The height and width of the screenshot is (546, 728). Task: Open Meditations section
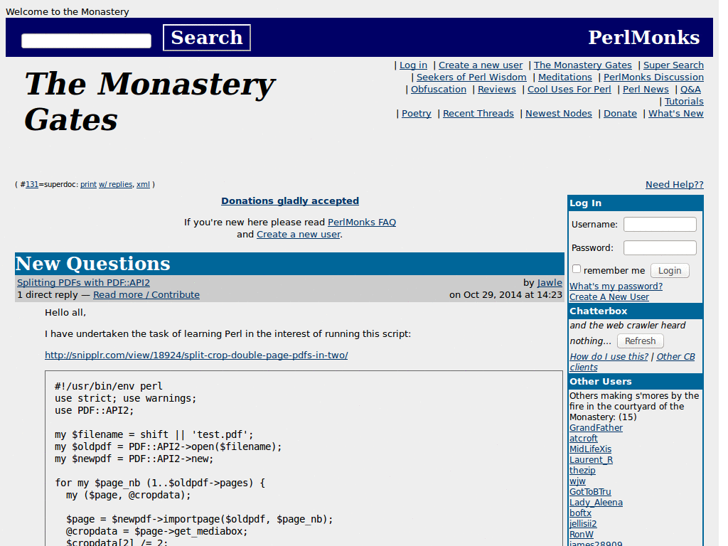click(565, 77)
